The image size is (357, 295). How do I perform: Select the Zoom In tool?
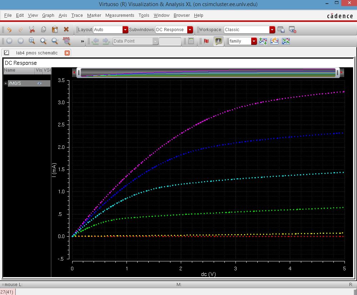tap(43, 41)
